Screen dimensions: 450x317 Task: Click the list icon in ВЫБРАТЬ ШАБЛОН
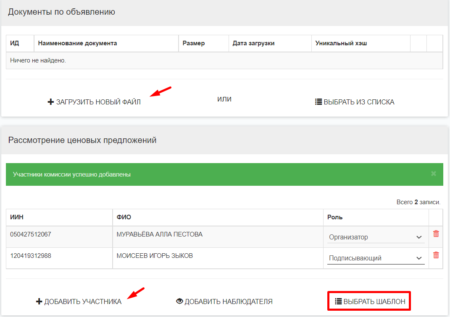point(338,301)
